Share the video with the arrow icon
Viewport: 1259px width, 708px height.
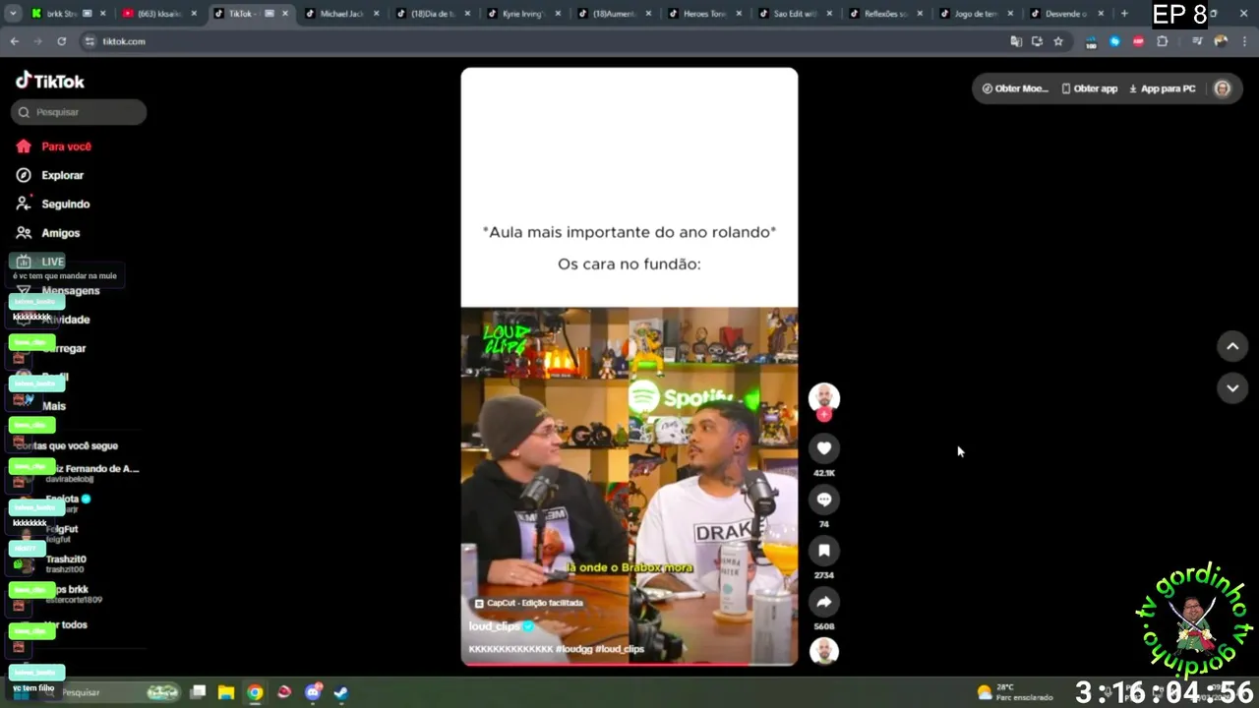(x=824, y=602)
